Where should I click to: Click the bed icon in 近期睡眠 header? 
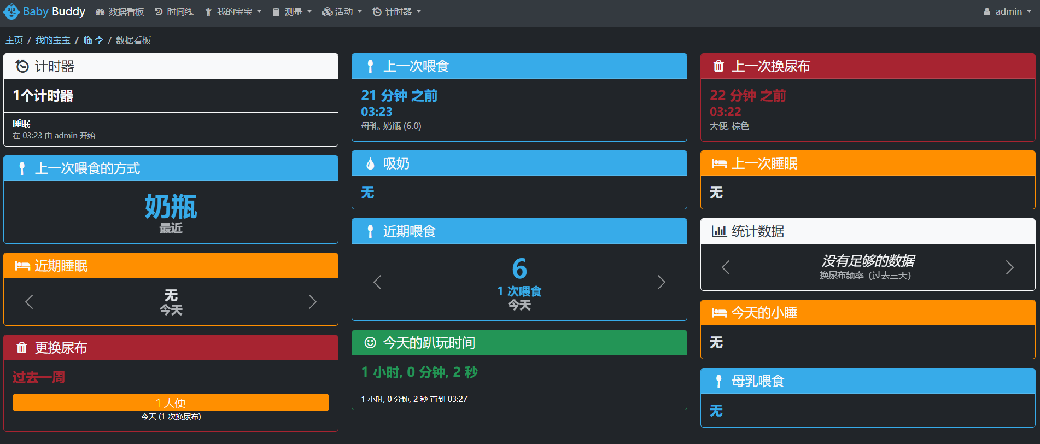[x=22, y=266]
